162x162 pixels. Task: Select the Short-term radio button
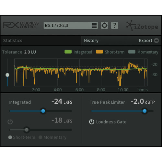tap(10, 137)
